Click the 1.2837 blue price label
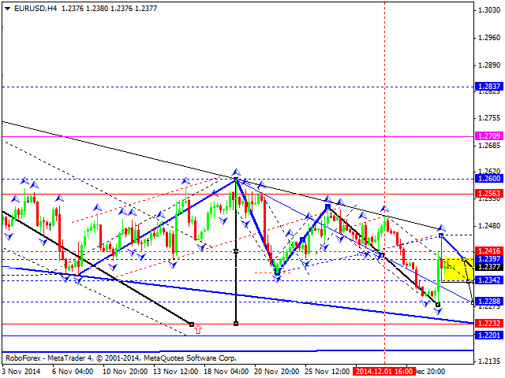The width and height of the screenshot is (505, 378). point(487,86)
